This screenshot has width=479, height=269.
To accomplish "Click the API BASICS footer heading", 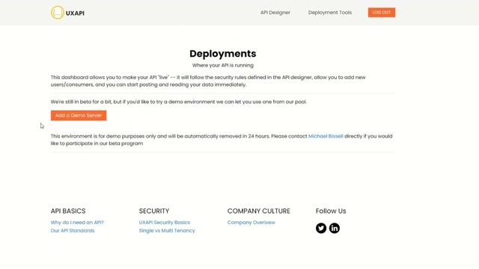I will 68,211.
